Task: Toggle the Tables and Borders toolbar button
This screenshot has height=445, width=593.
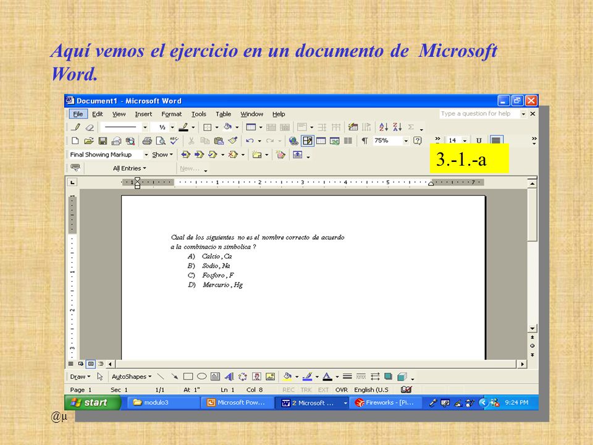Action: [308, 141]
